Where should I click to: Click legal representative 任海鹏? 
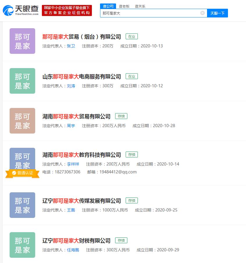click(x=73, y=250)
